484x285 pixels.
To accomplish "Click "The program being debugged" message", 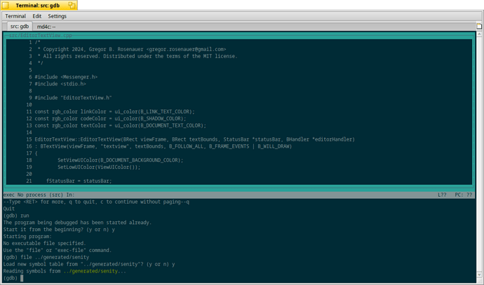I will [77, 223].
